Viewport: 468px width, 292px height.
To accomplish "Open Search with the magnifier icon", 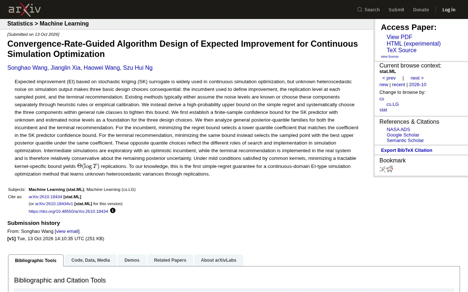I will [x=368, y=9].
